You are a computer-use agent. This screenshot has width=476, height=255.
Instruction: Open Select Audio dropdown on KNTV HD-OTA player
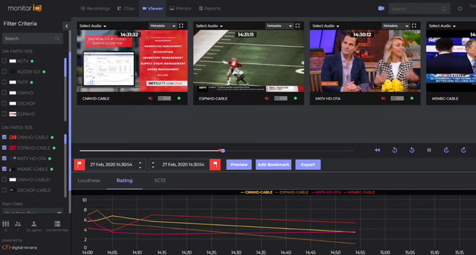(325, 26)
